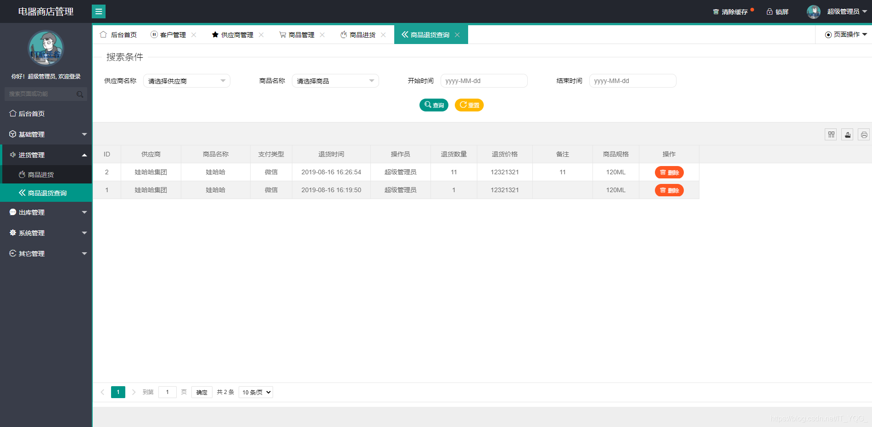The height and width of the screenshot is (427, 872).
Task: Collapse the sidebar with the hamburger icon
Action: [x=99, y=11]
